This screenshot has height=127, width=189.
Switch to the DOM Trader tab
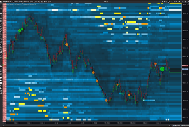pos(176,125)
